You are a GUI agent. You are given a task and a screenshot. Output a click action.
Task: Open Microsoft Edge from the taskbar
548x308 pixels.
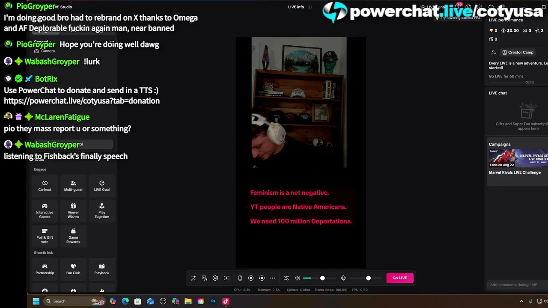(125, 301)
